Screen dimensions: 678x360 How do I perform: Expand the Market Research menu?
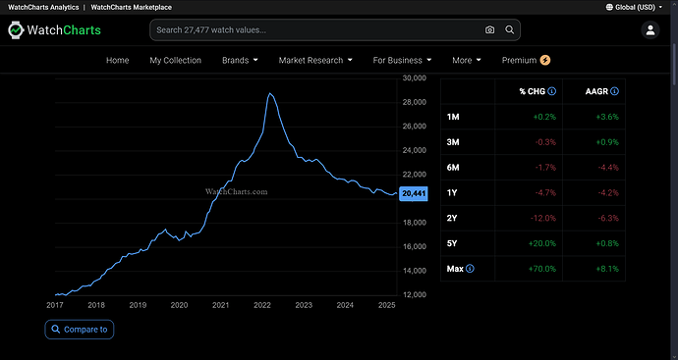(x=315, y=61)
